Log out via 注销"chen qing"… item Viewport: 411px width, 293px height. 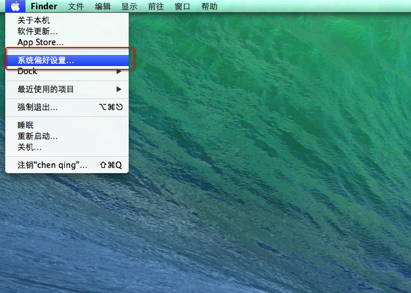click(x=52, y=165)
